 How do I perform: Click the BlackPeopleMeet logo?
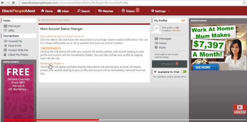[x=19, y=11]
